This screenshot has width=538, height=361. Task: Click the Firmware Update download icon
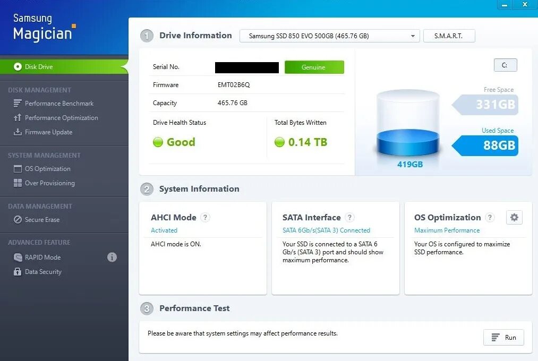click(x=18, y=132)
